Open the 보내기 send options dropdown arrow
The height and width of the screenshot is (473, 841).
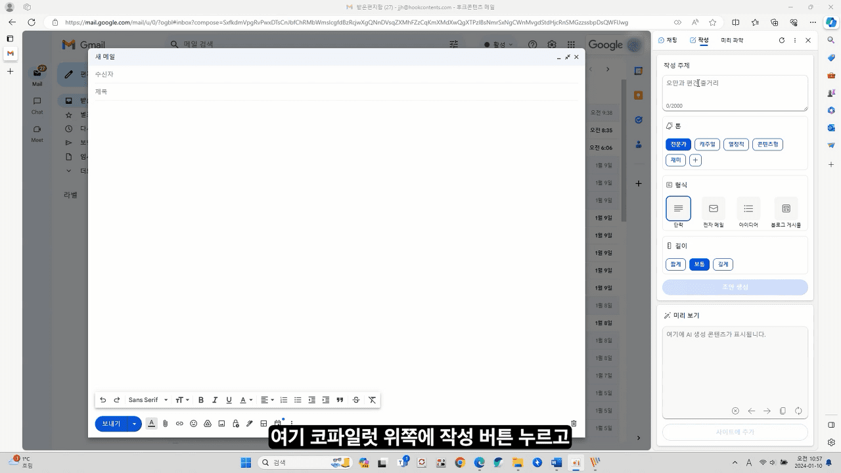pos(134,424)
